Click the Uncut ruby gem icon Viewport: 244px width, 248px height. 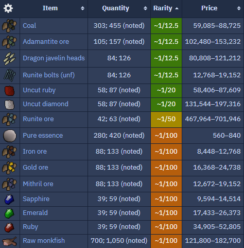click(9, 91)
